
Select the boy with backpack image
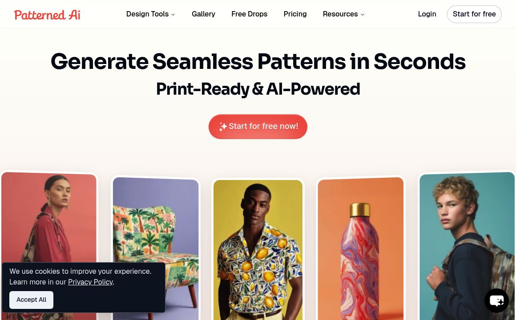467,246
